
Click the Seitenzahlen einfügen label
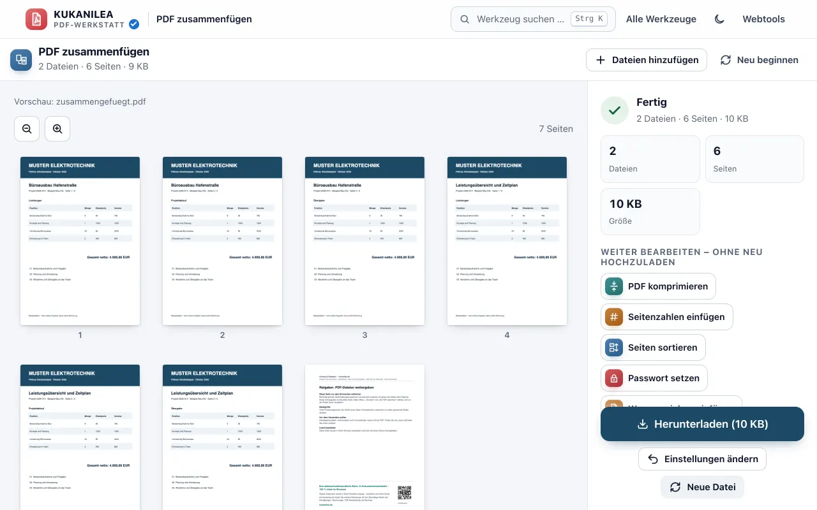click(676, 317)
